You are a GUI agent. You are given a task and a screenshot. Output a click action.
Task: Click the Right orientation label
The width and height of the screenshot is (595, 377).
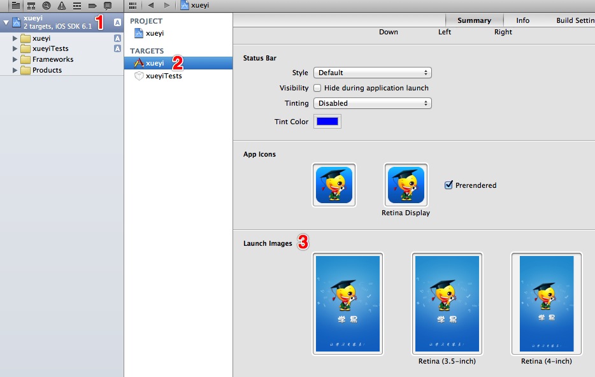tap(503, 32)
